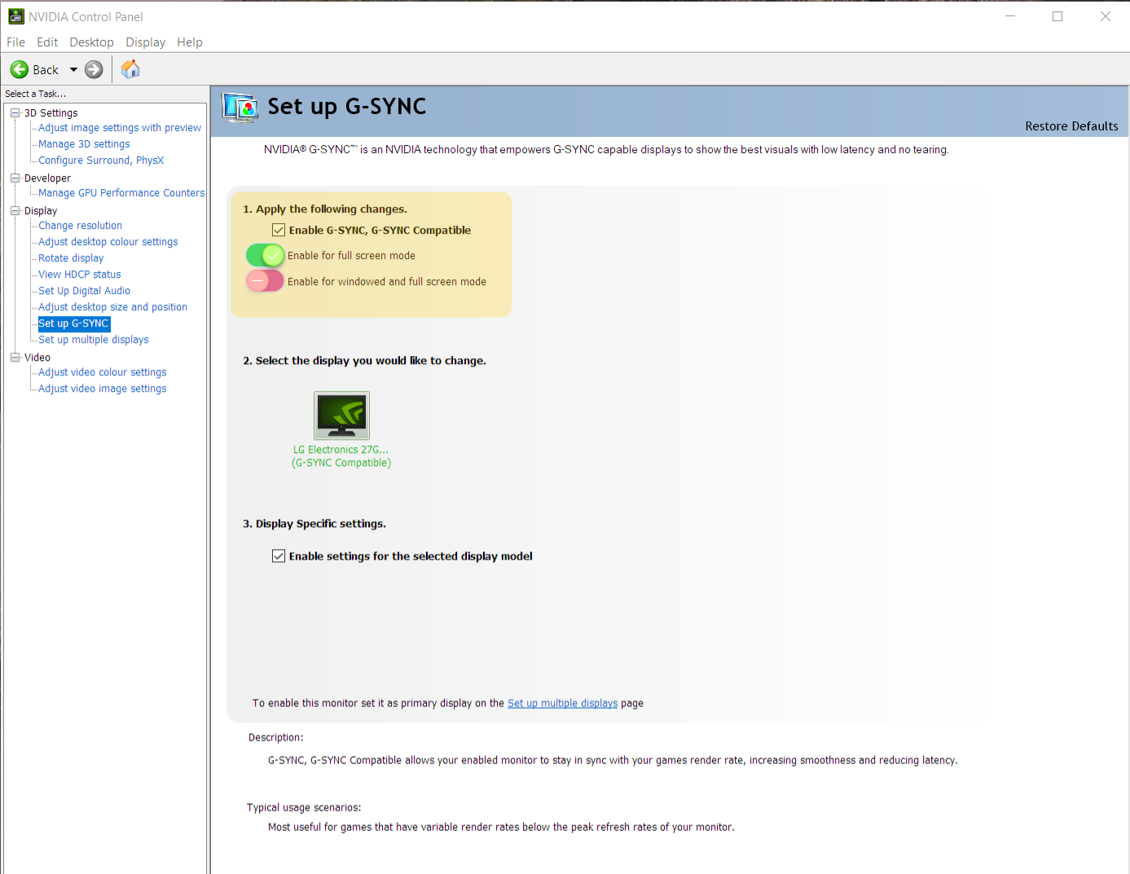Open the Edit menu
This screenshot has width=1130, height=874.
coord(47,42)
